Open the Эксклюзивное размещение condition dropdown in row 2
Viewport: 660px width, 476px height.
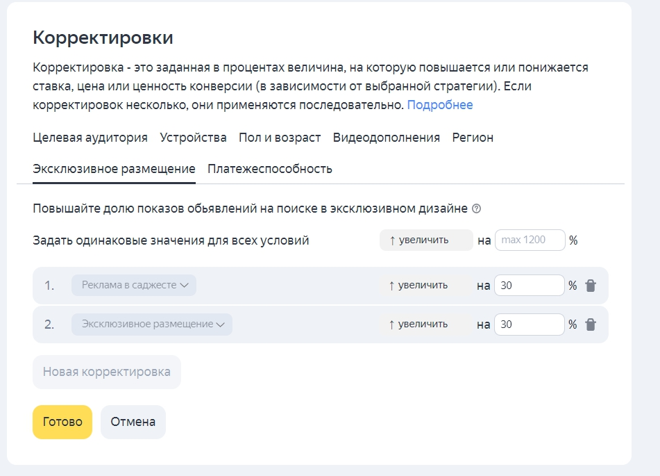click(x=152, y=325)
